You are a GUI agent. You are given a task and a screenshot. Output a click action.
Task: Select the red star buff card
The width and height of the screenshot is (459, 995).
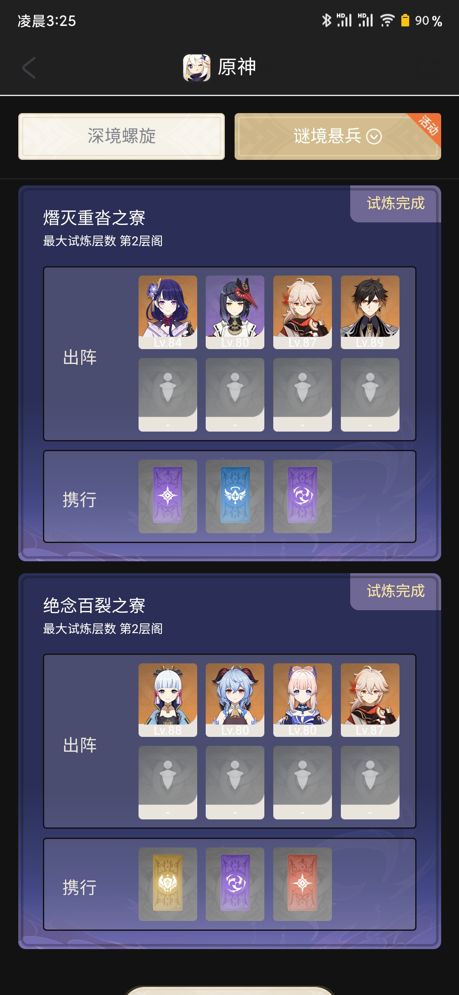coord(303,884)
